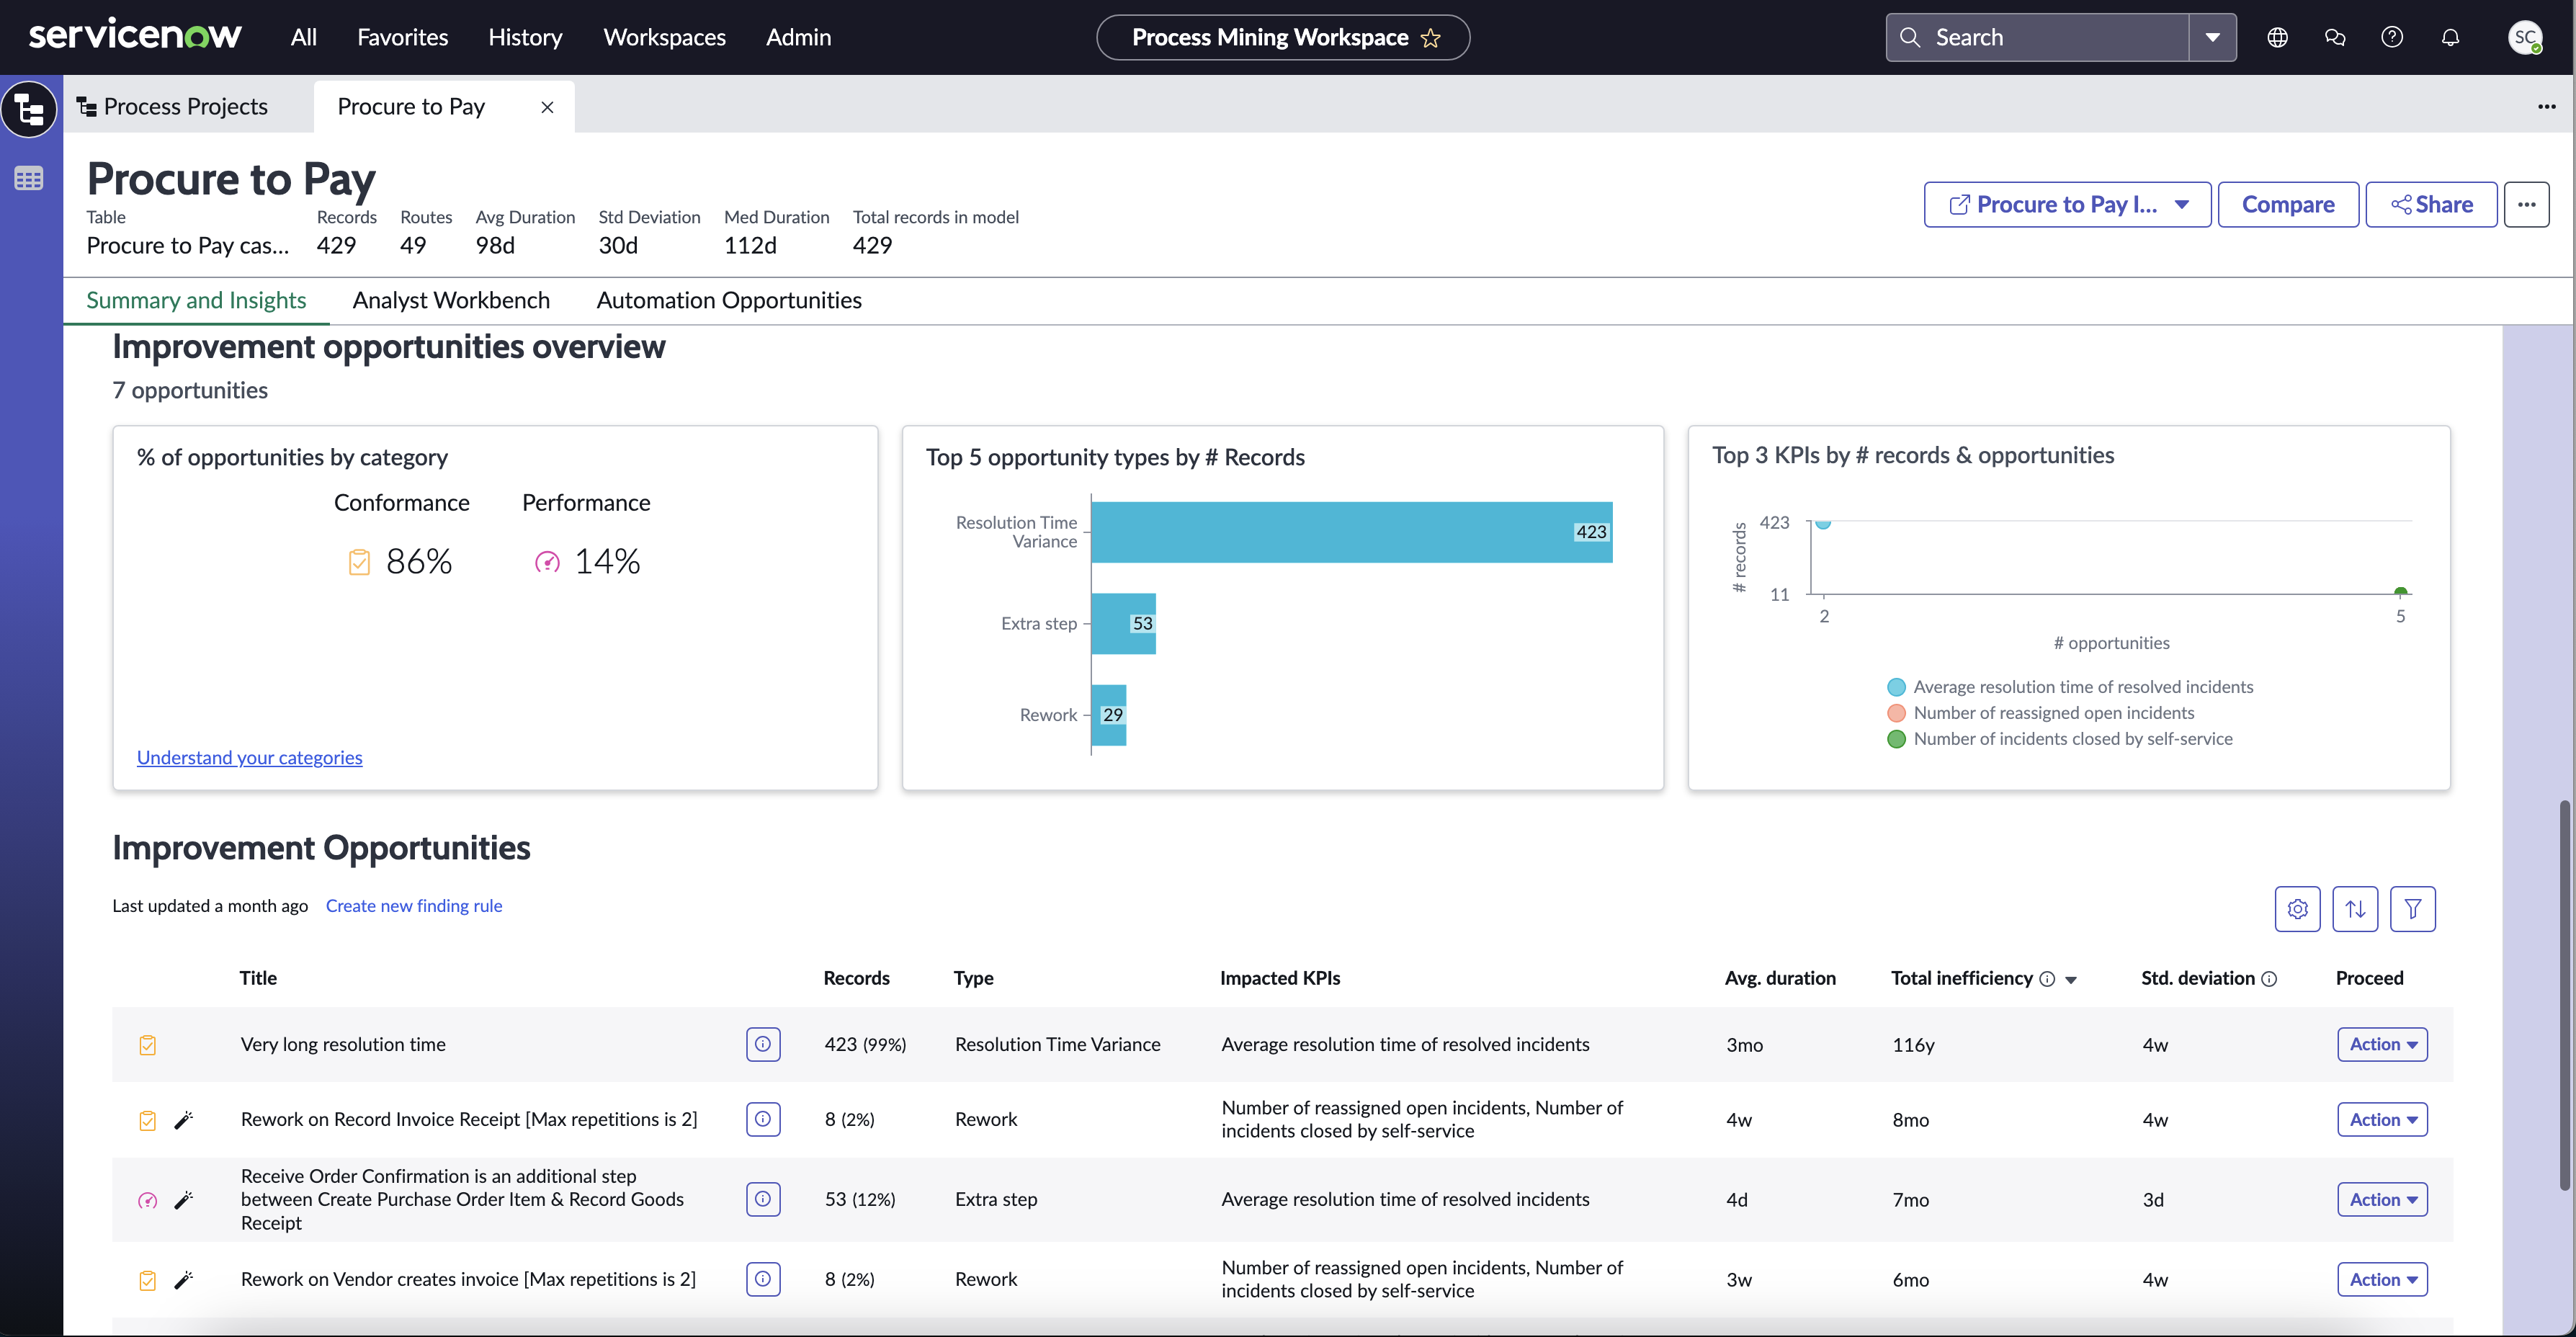This screenshot has height=1337, width=2576.
Task: Click info icon beside Total inefficiency header
Action: [2047, 979]
